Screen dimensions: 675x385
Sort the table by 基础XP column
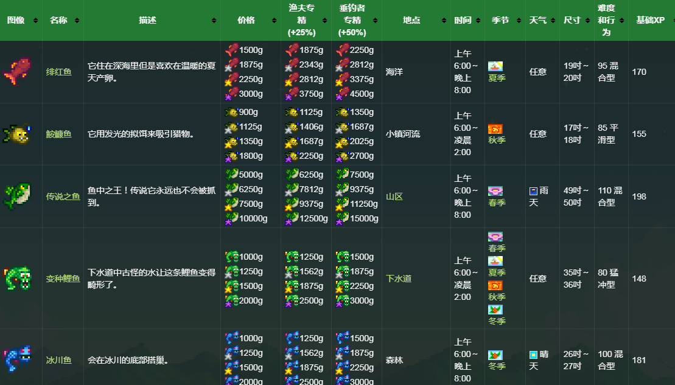(x=651, y=21)
